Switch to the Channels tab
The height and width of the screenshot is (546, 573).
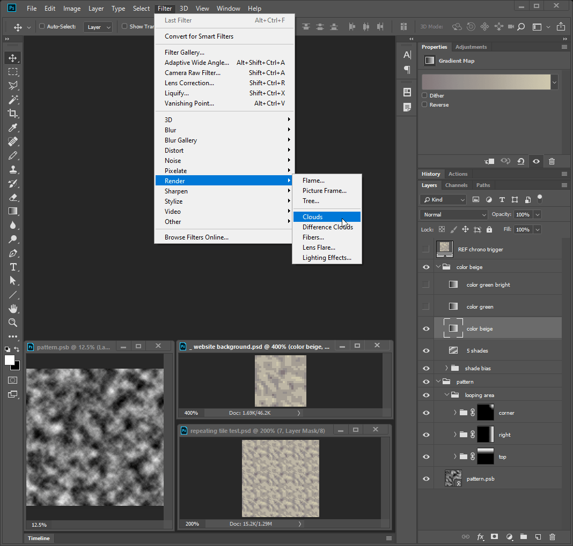coord(456,185)
